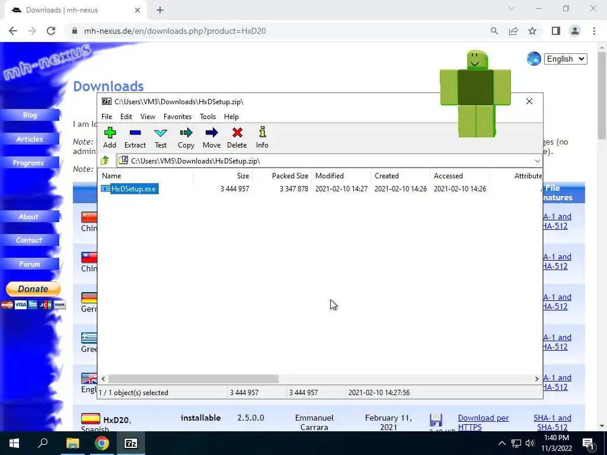
Task: Open the English language dropdown on webpage
Action: [x=566, y=59]
